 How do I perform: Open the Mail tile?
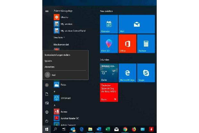click(x=137, y=24)
